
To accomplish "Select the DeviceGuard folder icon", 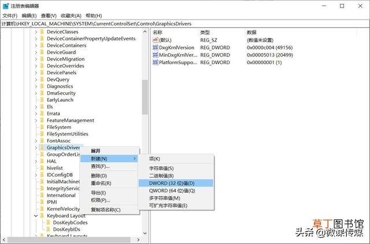I will 42,52.
